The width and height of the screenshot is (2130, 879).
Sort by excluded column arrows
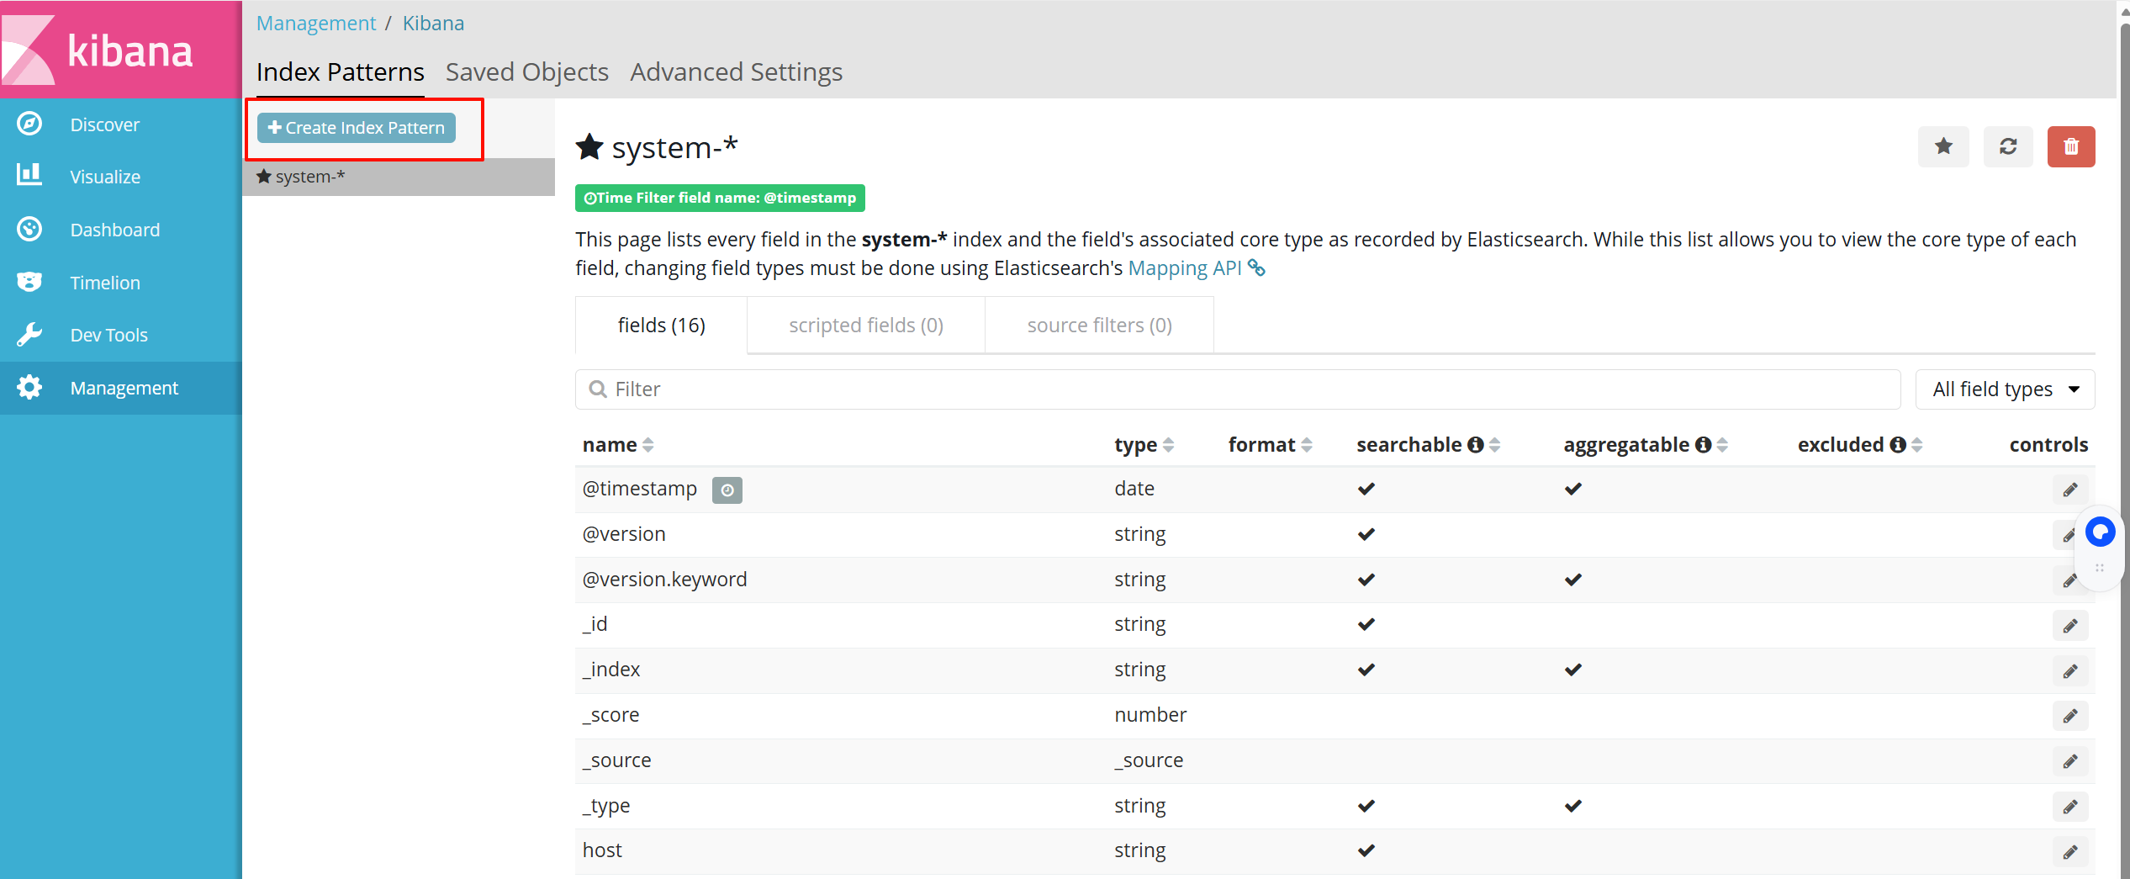(x=1917, y=445)
